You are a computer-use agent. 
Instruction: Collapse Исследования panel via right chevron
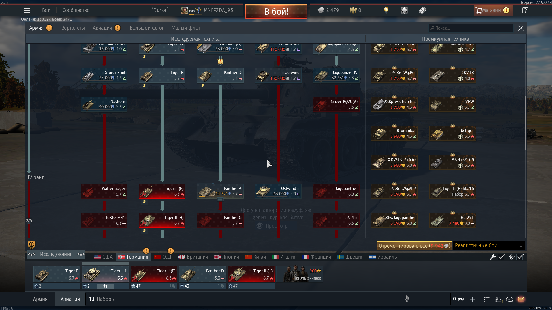pos(81,254)
